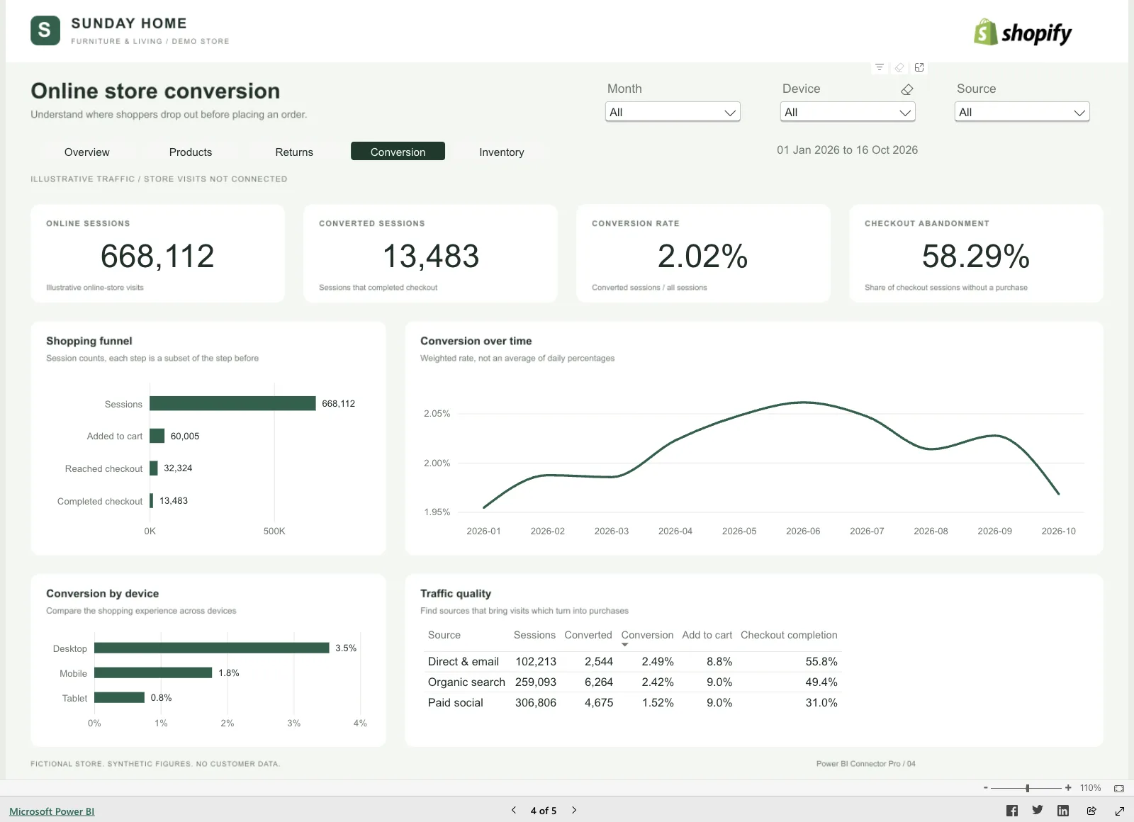Sort table by Sessions column header
Viewport: 1134px width, 822px height.
534,635
